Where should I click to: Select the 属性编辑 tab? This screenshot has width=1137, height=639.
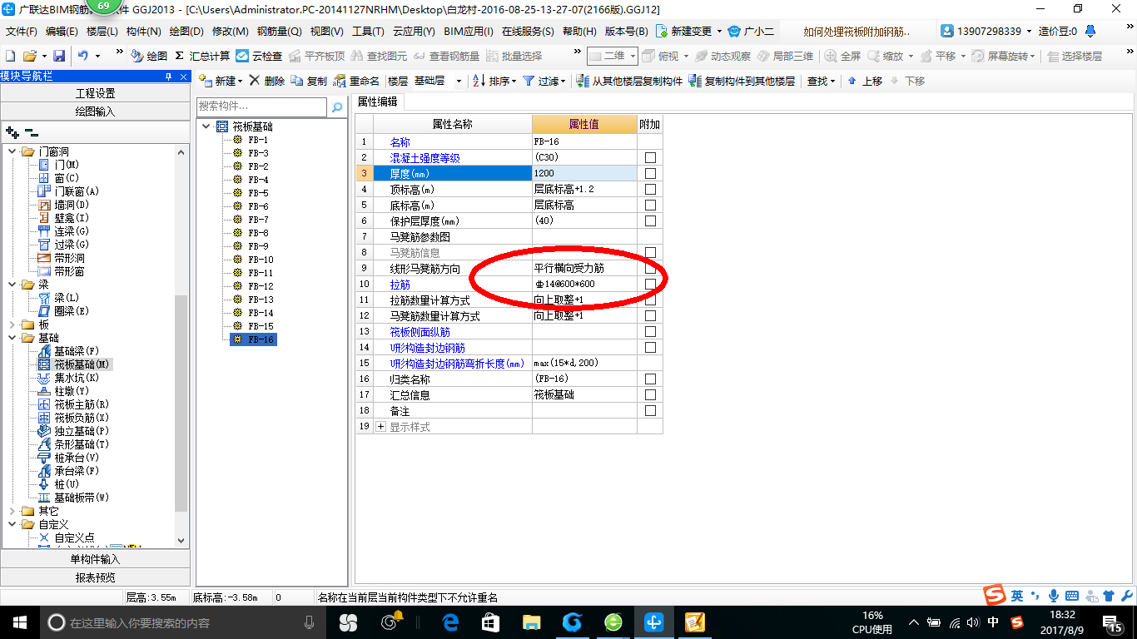[x=378, y=102]
